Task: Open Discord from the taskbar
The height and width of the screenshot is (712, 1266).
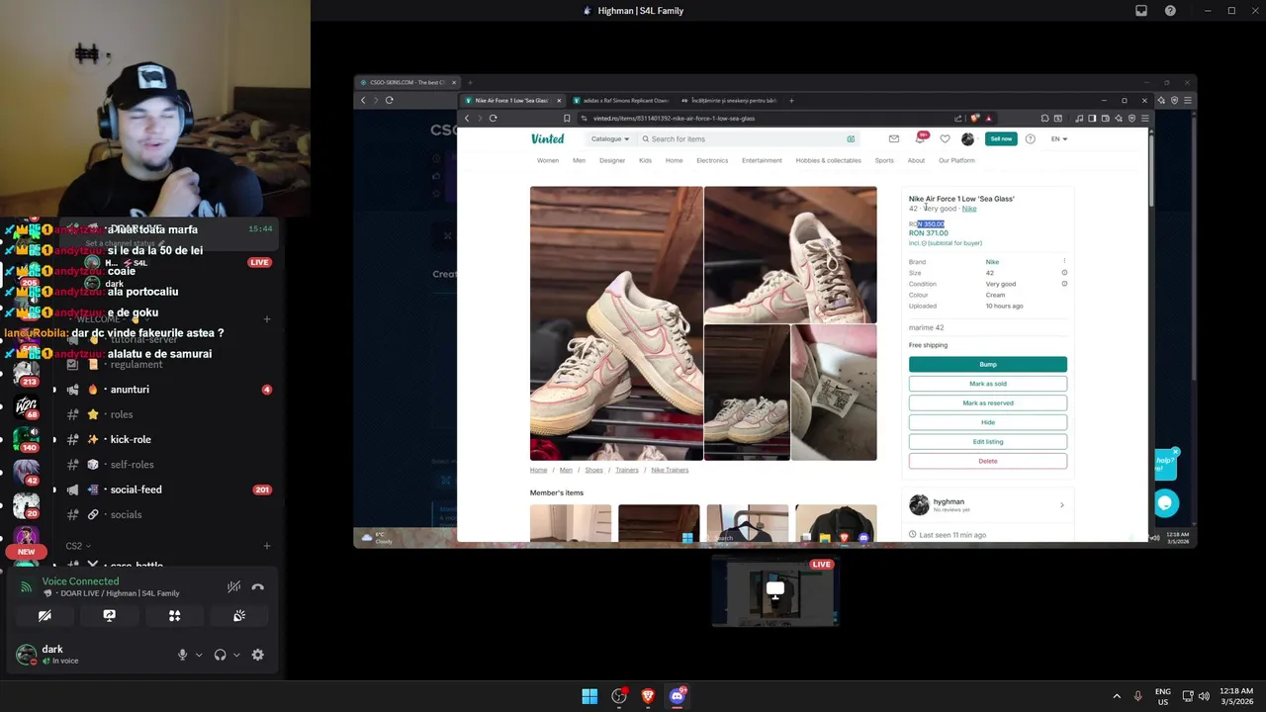Action: coord(677,696)
